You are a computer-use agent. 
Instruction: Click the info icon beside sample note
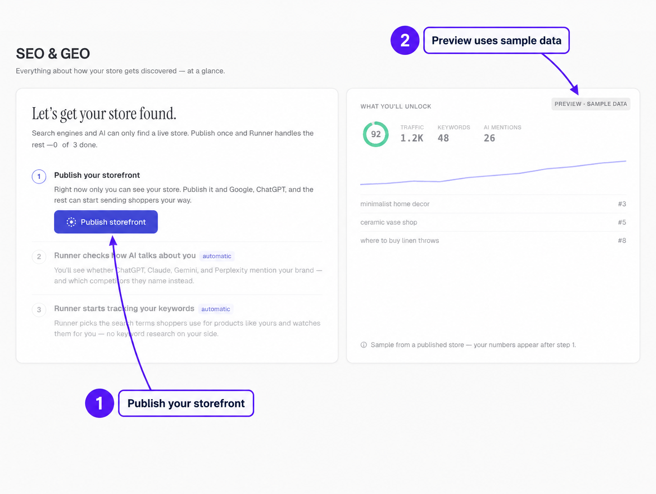(x=363, y=345)
